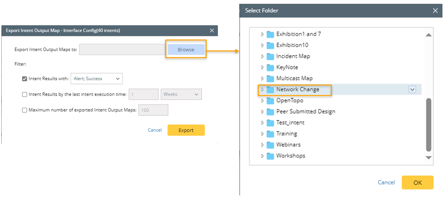This screenshot has width=445, height=197.
Task: Click Cancel link in Select Folder dialog
Action: click(386, 182)
